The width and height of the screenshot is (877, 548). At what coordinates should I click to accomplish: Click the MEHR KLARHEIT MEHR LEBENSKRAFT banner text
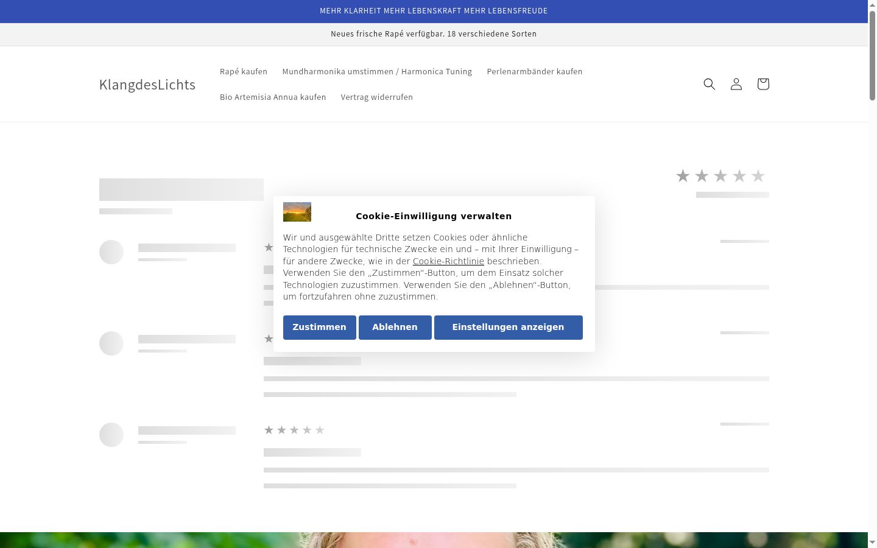434,11
